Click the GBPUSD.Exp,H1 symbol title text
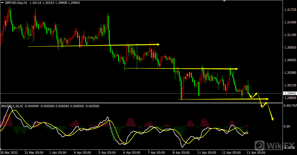The image size is (297, 155). point(17,3)
